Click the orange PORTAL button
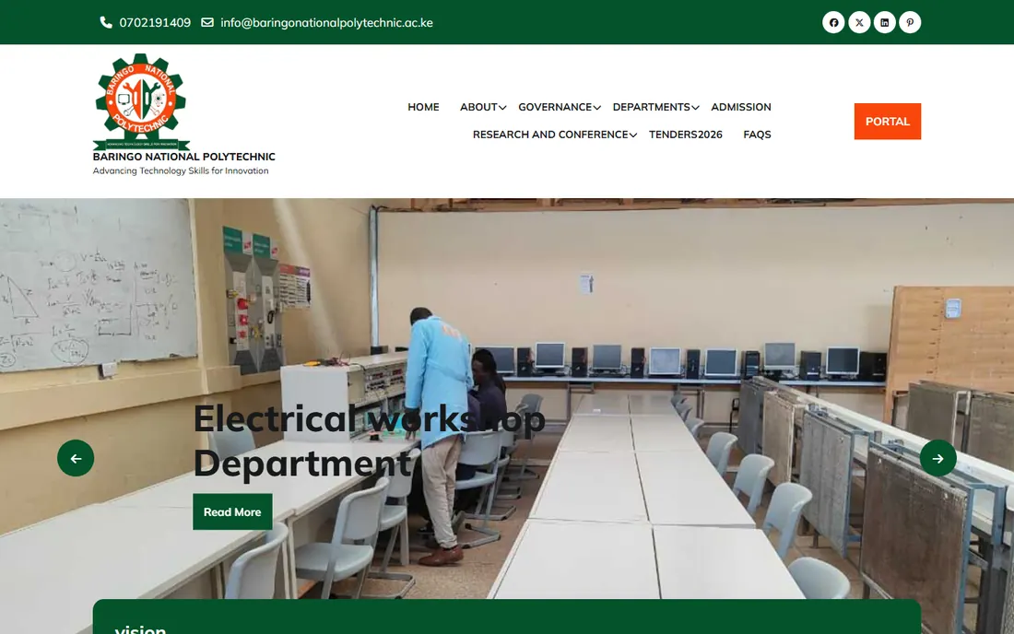The width and height of the screenshot is (1014, 634). pyautogui.click(x=887, y=122)
